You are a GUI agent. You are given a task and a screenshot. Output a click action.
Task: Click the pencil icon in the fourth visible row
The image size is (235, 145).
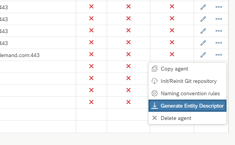(203, 43)
